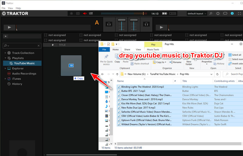Screen dimensions: 243x156
Task: Click TITLE column header in Traktor
Action: click(x=62, y=45)
